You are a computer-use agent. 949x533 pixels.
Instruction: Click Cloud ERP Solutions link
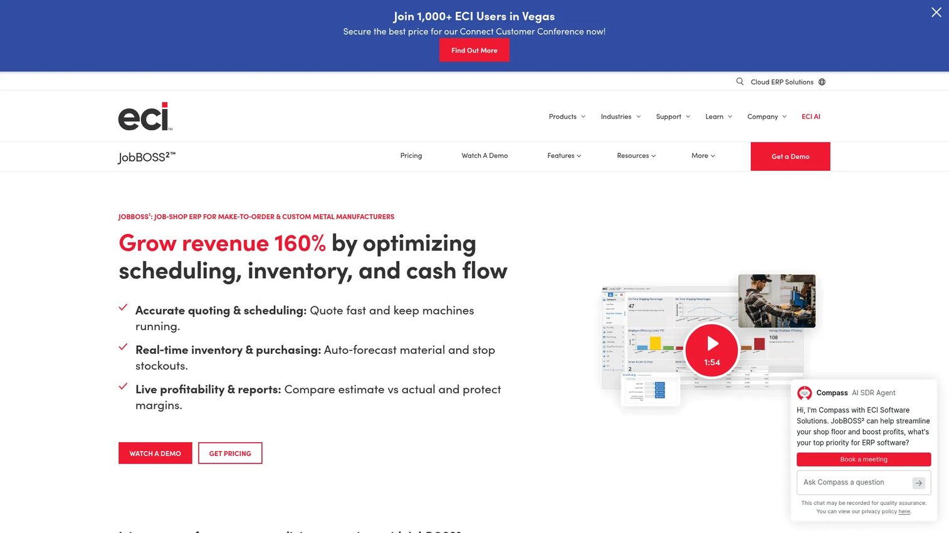pyautogui.click(x=782, y=82)
